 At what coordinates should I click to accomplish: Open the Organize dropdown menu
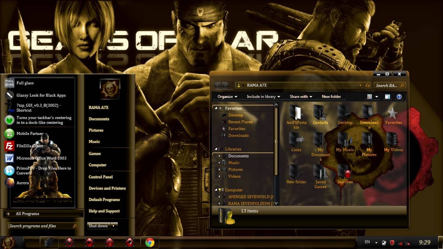tap(228, 96)
